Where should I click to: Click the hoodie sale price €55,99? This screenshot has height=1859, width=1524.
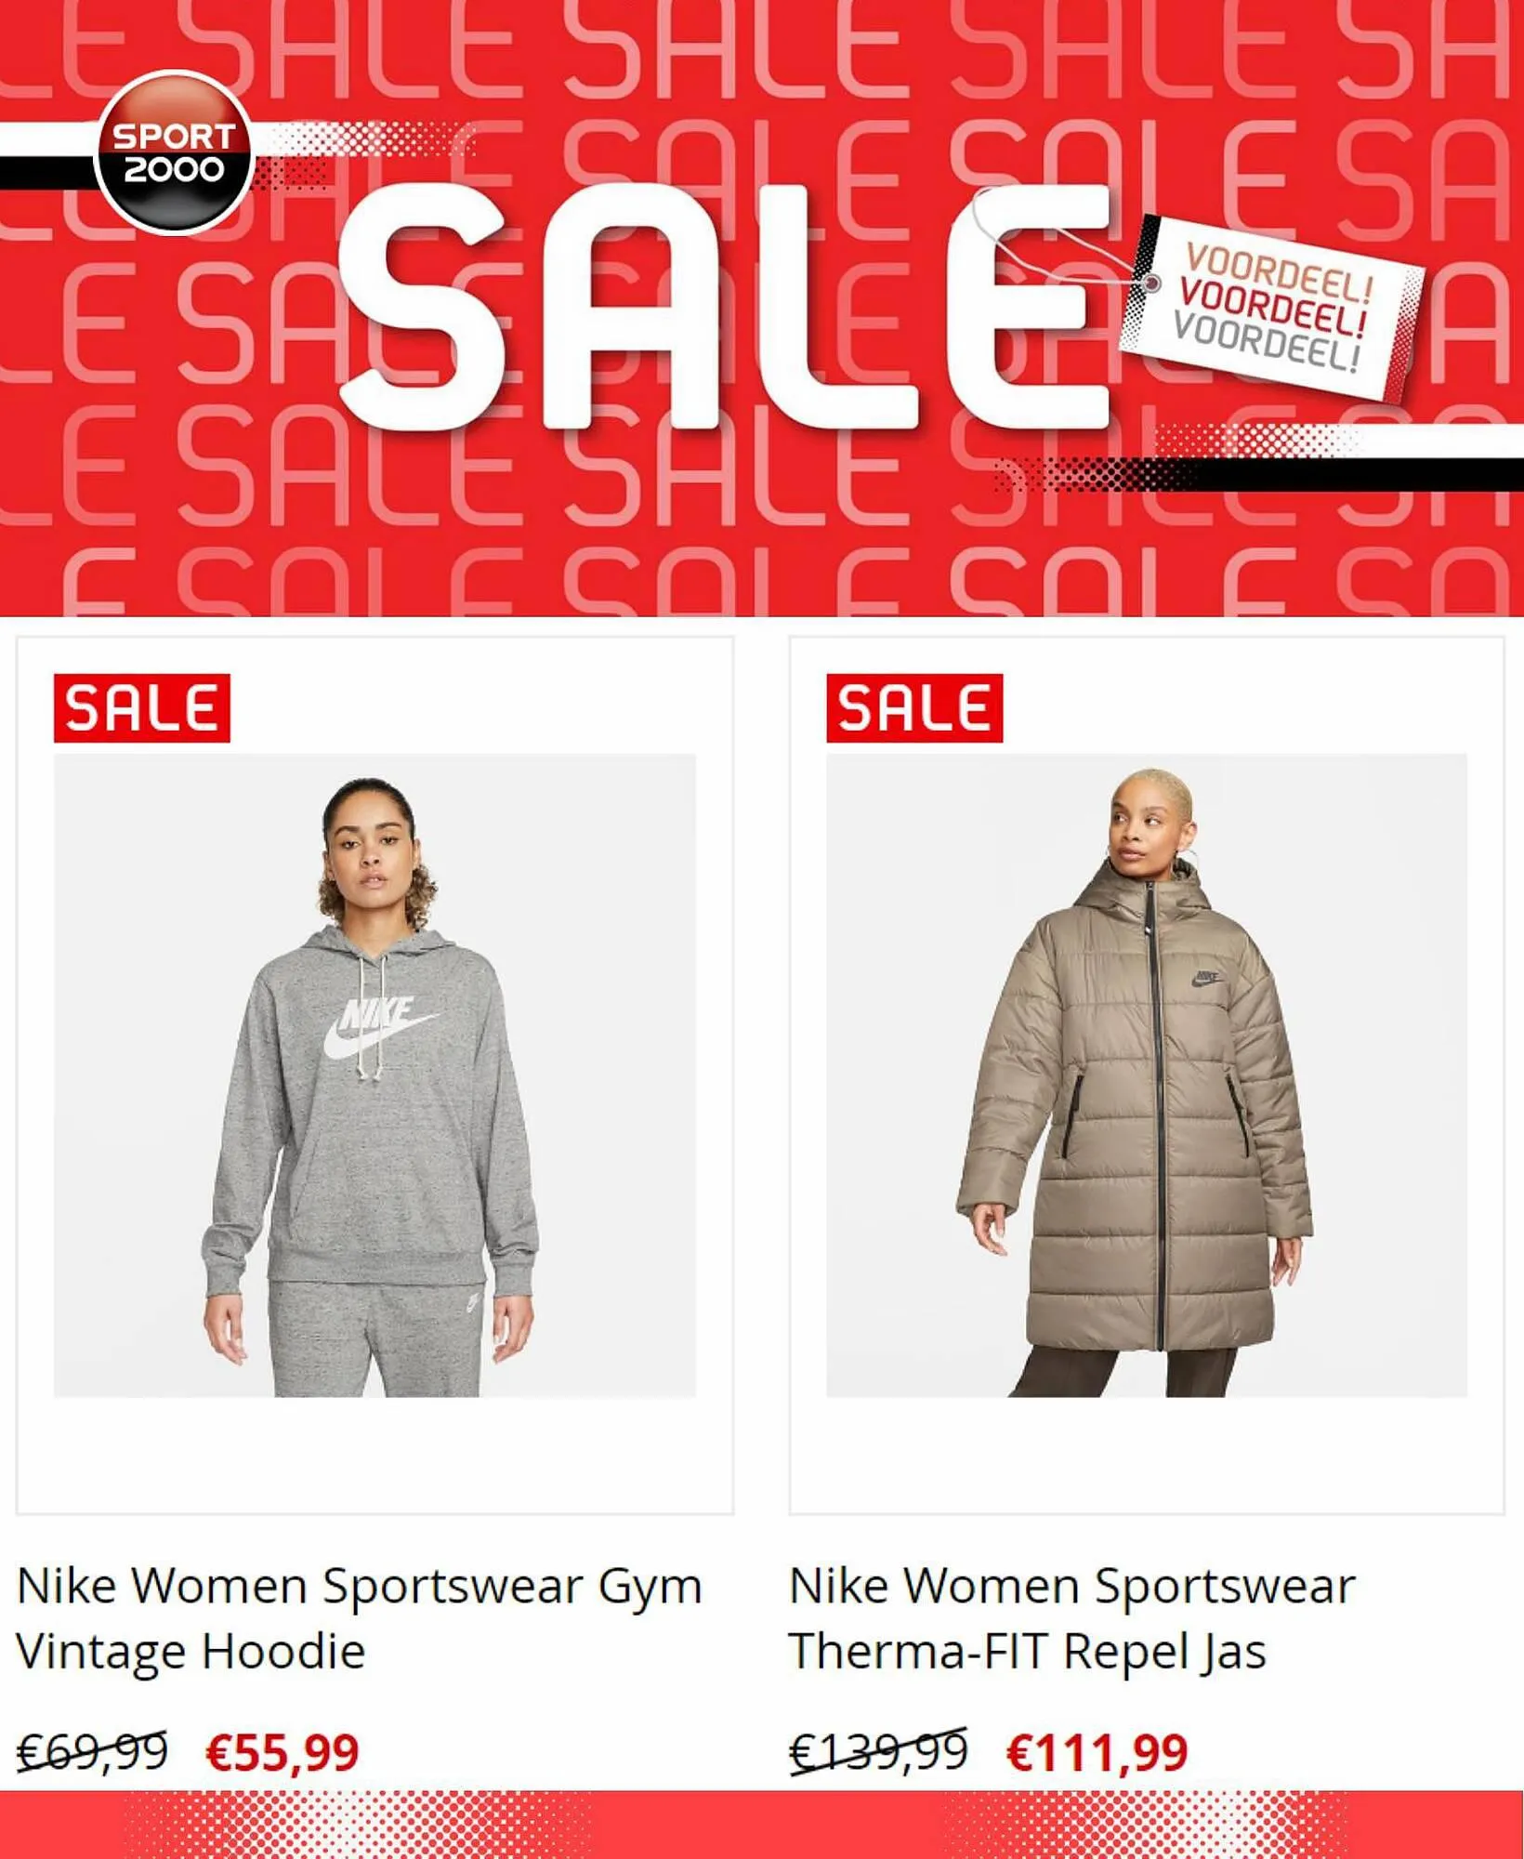tap(282, 1753)
